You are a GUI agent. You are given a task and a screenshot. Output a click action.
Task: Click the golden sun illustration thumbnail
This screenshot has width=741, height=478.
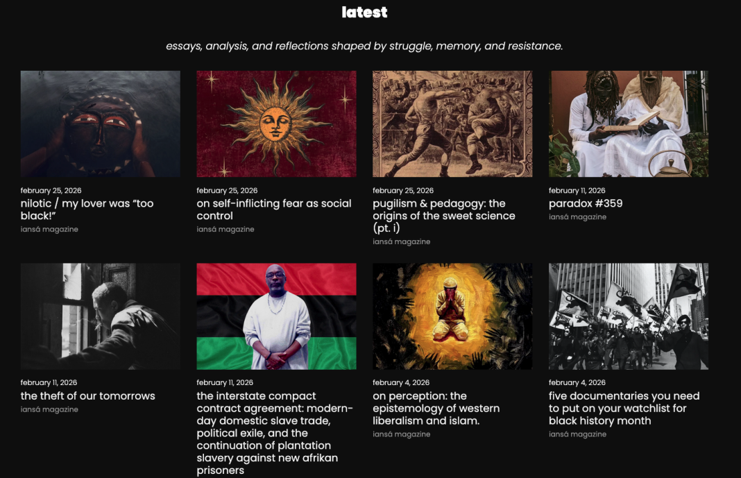point(276,123)
